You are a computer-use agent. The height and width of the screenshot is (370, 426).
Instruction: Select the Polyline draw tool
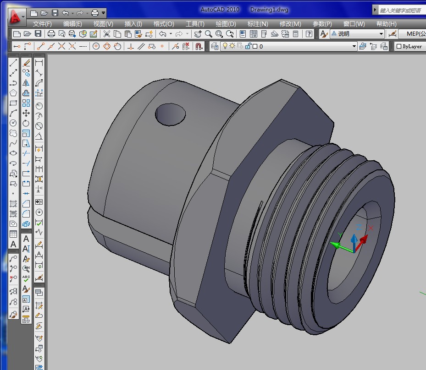[13, 83]
